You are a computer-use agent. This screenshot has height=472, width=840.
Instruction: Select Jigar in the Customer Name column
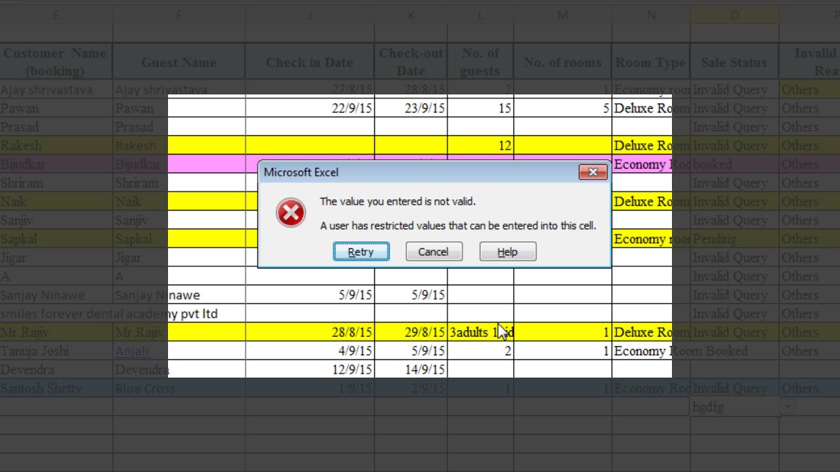click(x=56, y=258)
